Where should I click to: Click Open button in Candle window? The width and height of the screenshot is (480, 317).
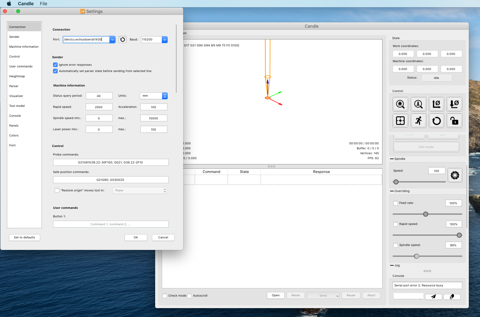tap(276, 295)
